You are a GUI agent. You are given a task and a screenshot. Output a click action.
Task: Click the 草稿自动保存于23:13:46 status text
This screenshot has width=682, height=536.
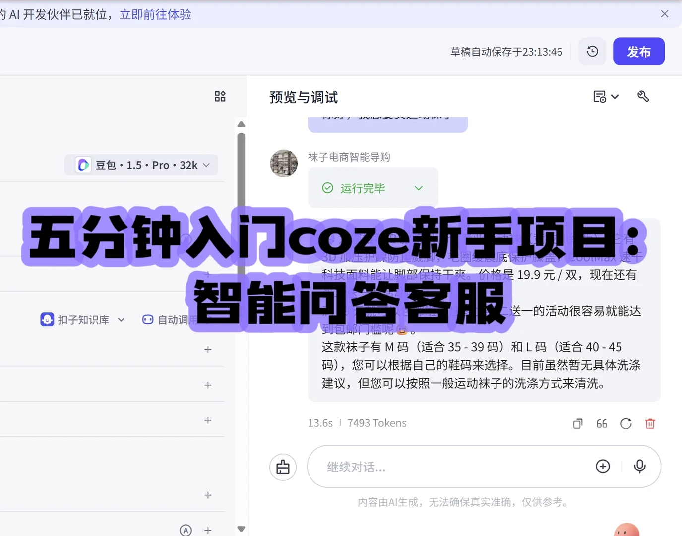coord(506,52)
